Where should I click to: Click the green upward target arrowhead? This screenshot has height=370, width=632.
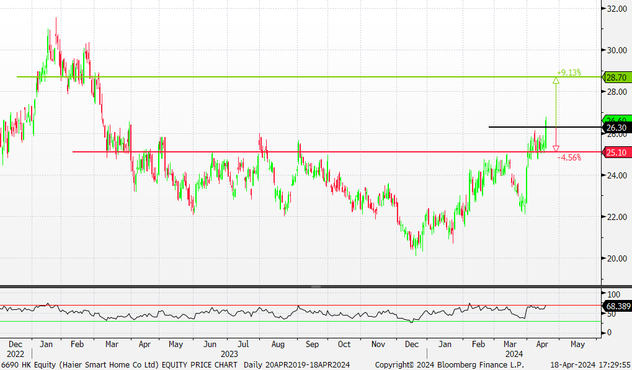(x=556, y=79)
